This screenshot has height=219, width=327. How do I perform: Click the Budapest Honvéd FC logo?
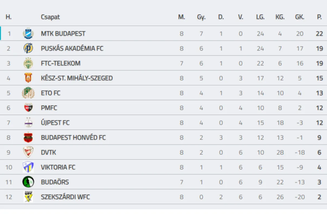(x=28, y=137)
